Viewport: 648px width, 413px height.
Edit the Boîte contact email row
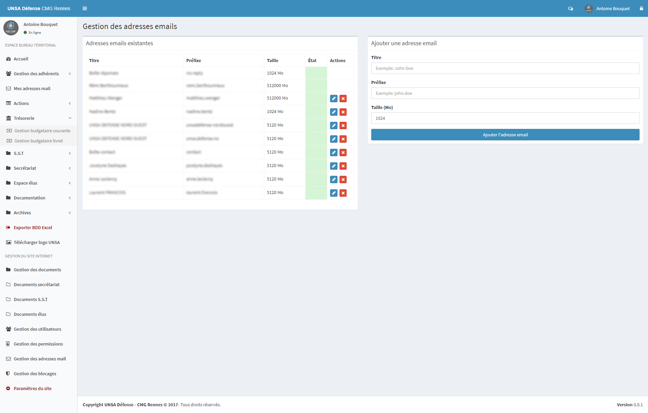click(x=334, y=153)
